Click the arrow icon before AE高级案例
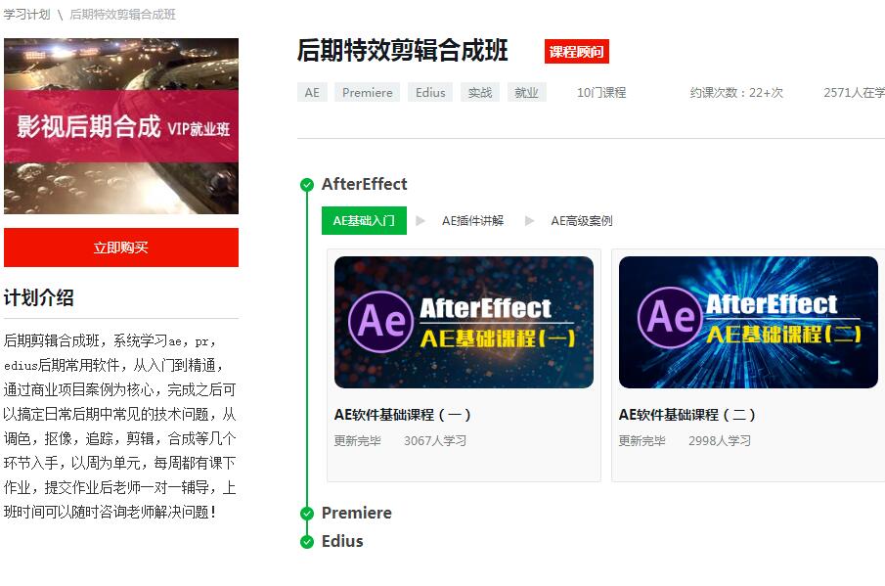The image size is (885, 586). coord(529,221)
